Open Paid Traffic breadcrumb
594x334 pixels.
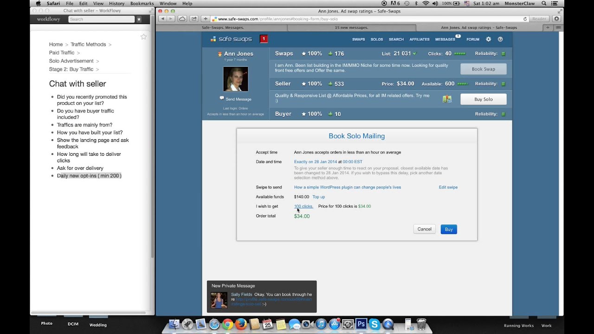coord(62,53)
